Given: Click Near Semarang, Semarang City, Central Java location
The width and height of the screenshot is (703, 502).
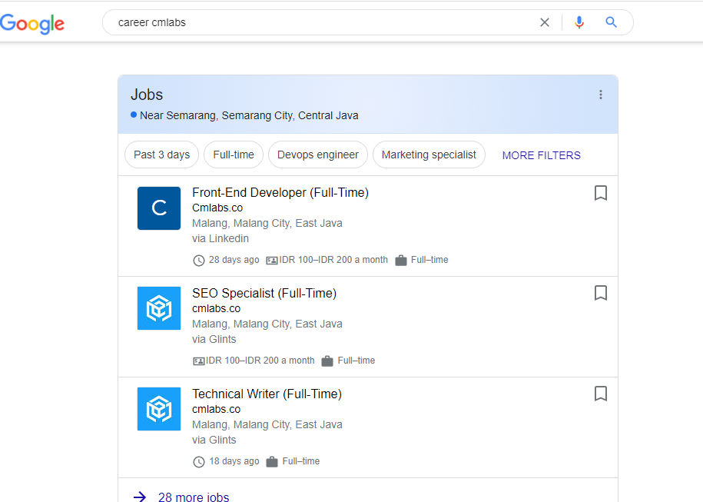Looking at the screenshot, I should point(249,115).
